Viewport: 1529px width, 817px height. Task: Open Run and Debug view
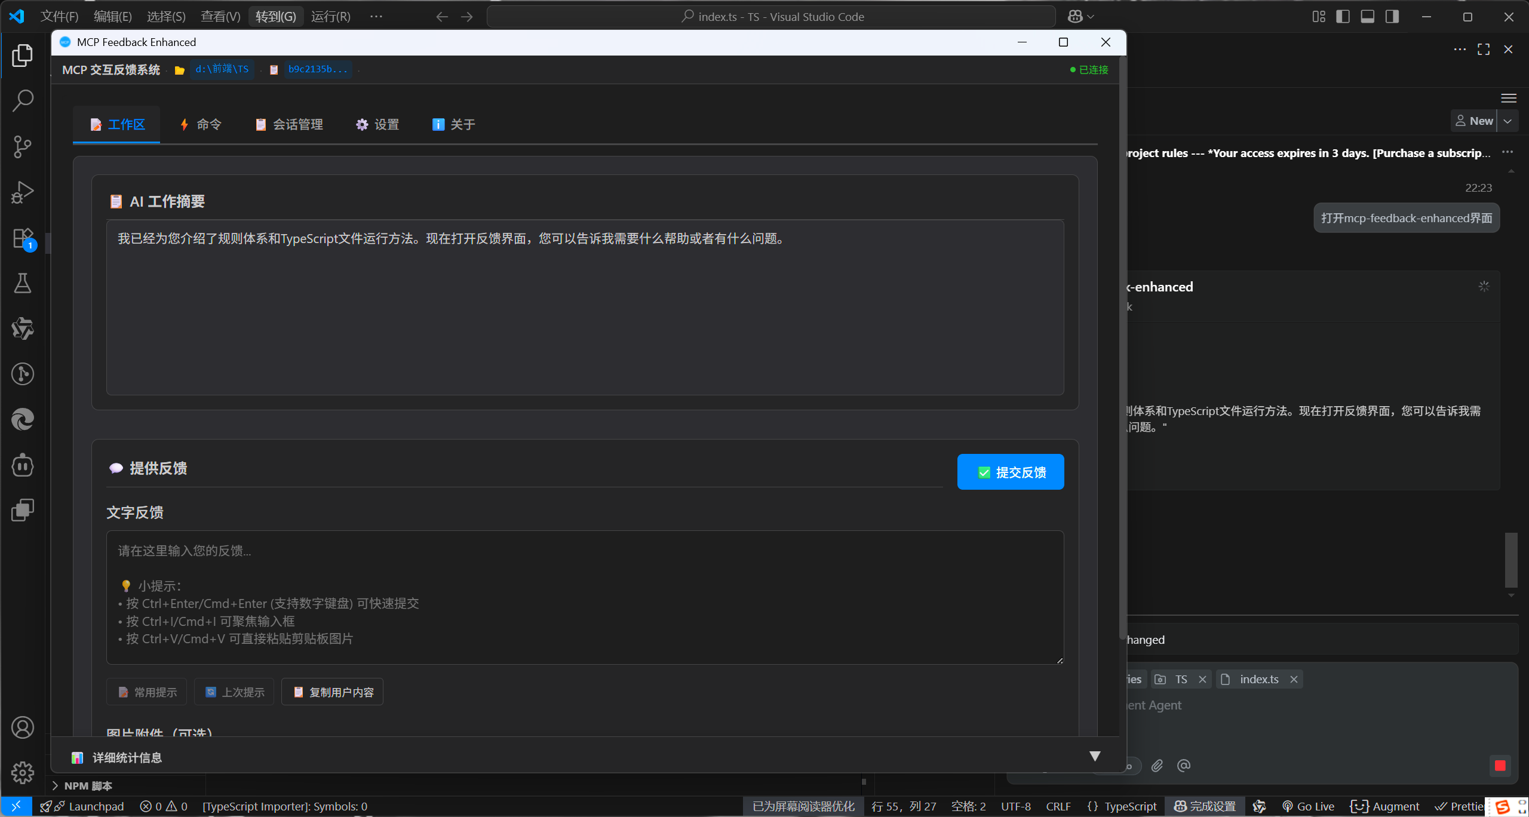23,192
